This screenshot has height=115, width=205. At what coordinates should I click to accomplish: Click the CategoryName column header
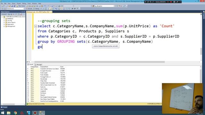pos(35,67)
